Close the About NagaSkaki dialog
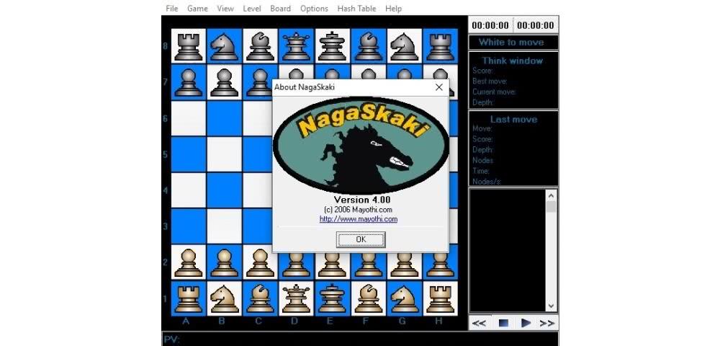Screen dimensions: 720x346 (x=438, y=87)
